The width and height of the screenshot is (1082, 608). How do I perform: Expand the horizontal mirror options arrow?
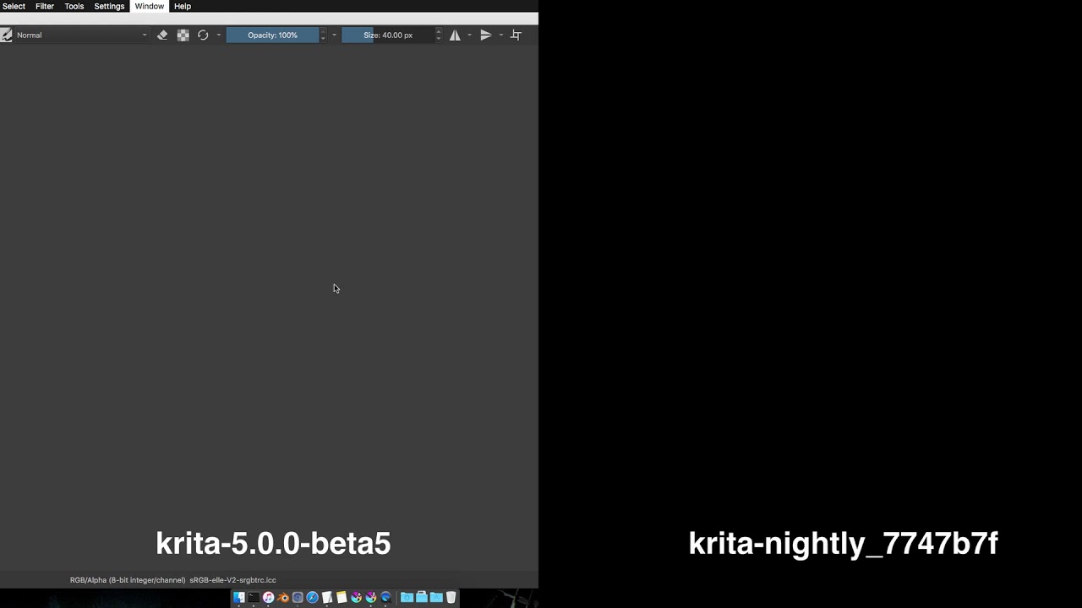(469, 35)
